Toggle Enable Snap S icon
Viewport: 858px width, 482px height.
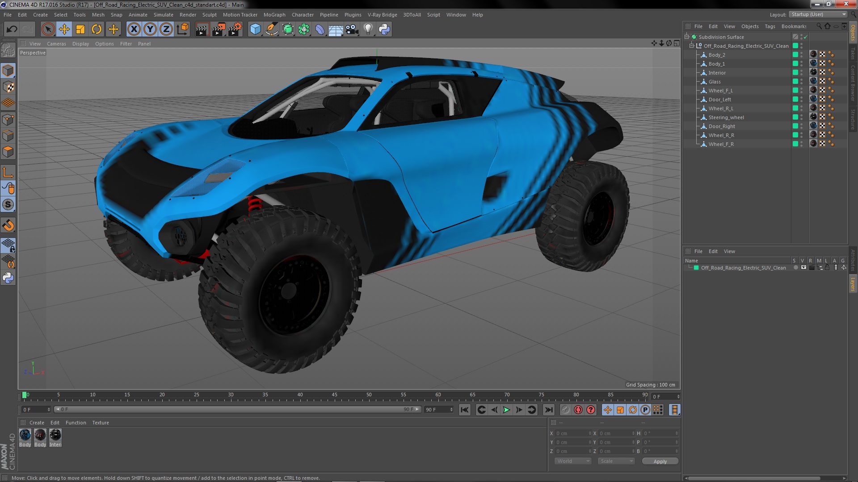click(x=8, y=205)
